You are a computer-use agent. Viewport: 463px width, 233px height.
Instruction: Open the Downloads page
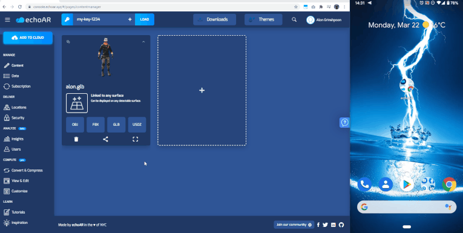click(x=214, y=19)
